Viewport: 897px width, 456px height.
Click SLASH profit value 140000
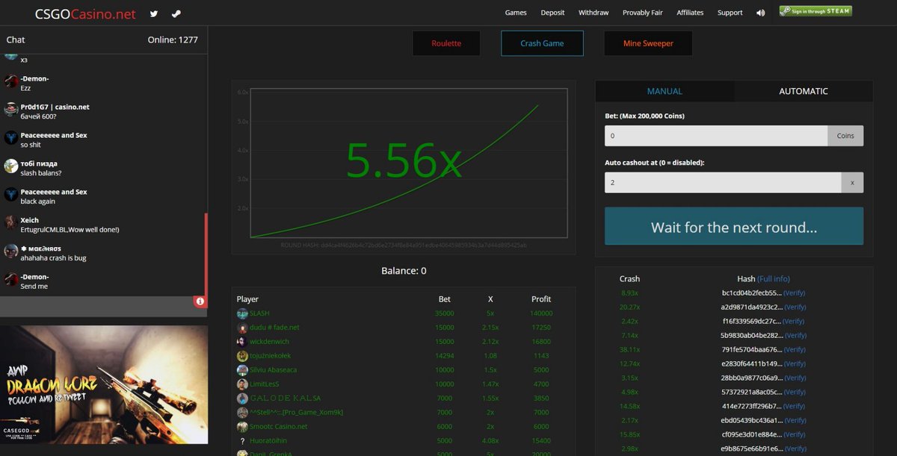541,313
